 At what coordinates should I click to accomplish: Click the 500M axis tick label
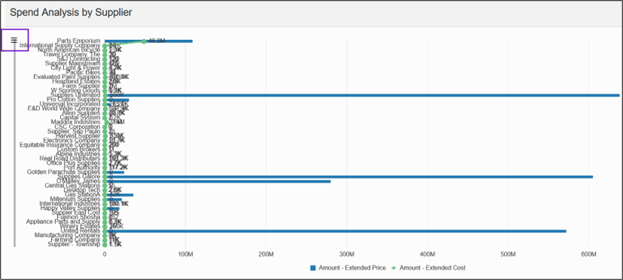(x=508, y=254)
